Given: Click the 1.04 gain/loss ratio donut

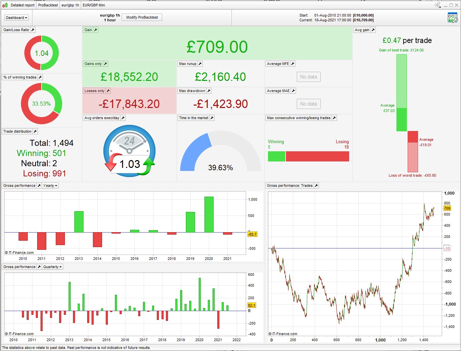Looking at the screenshot, I should click(42, 53).
